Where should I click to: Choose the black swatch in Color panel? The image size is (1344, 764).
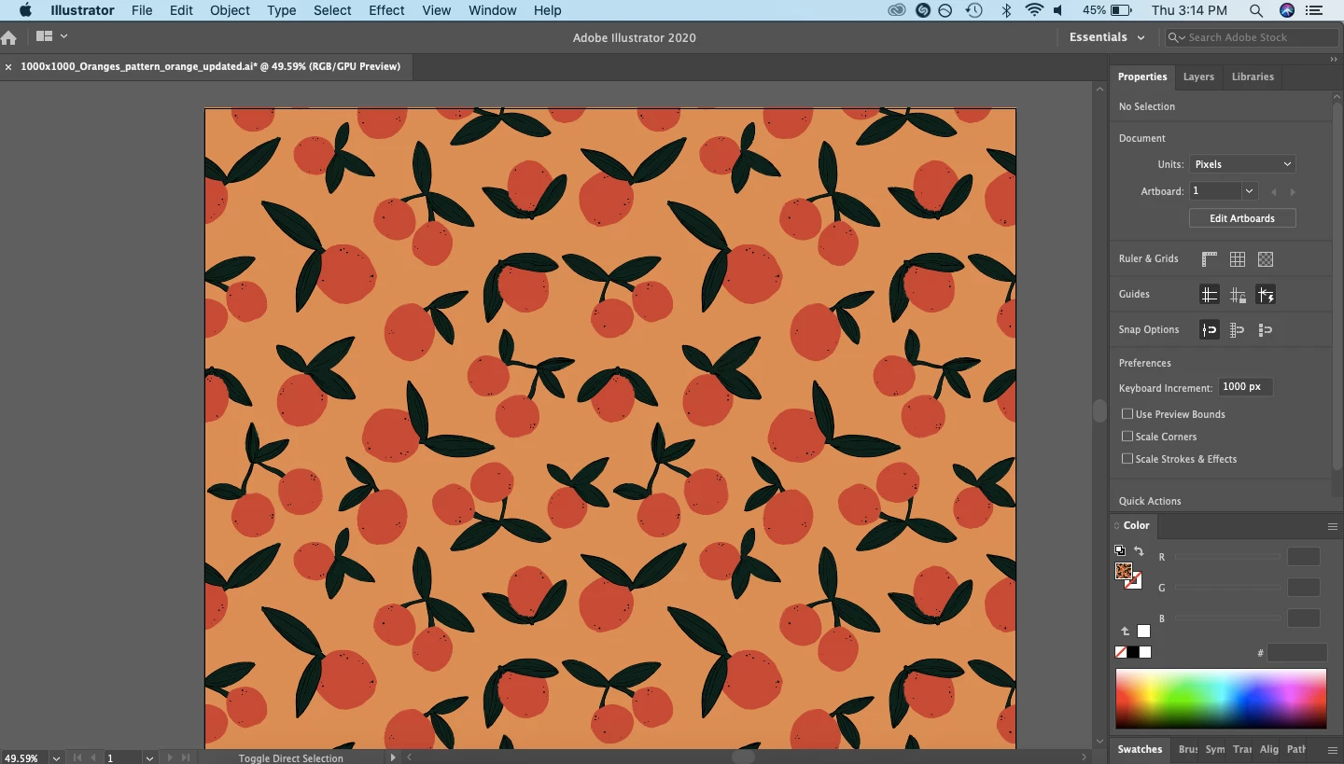1133,652
